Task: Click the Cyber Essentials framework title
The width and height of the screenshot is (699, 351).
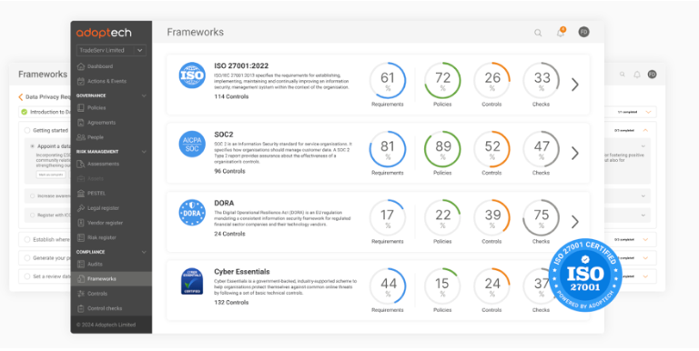Action: (242, 272)
